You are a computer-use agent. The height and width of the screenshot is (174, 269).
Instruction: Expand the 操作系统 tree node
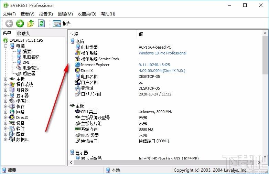click(x=6, y=84)
